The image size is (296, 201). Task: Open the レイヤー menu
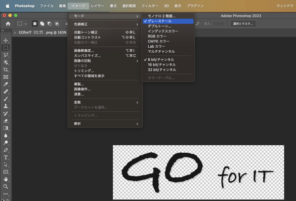click(97, 6)
